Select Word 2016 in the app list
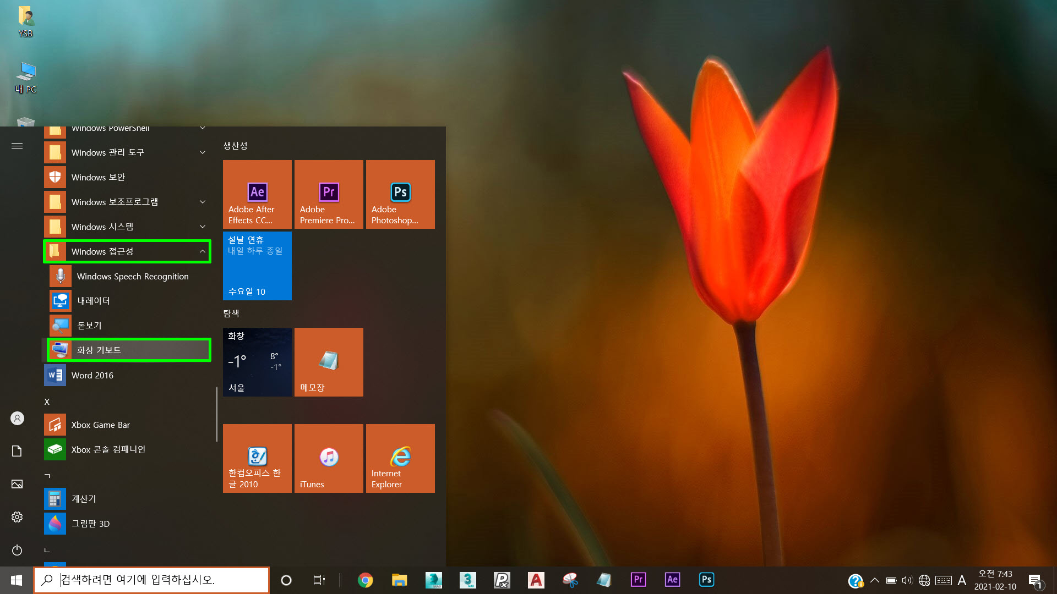Image resolution: width=1057 pixels, height=594 pixels. click(x=92, y=375)
